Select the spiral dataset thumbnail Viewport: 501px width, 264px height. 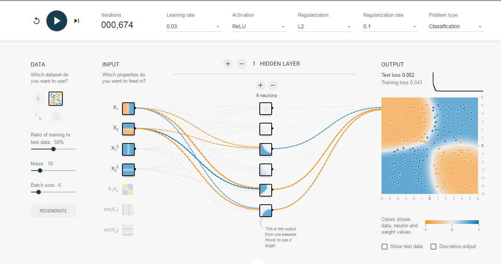coord(56,116)
